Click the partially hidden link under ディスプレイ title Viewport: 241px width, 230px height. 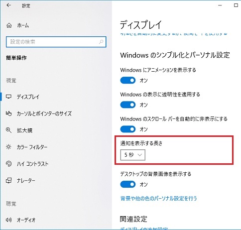pos(174,34)
